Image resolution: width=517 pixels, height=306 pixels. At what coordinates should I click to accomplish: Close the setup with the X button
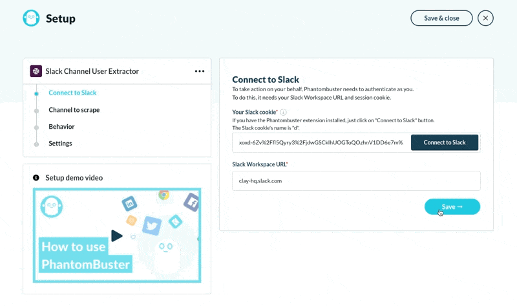485,18
